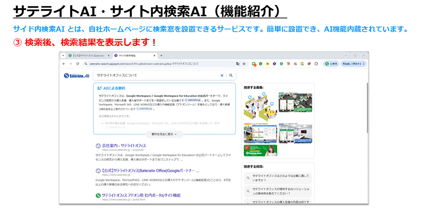428x210 pixels.
Task: Expand summary with 要約を完全に表示
Action: 164,134
